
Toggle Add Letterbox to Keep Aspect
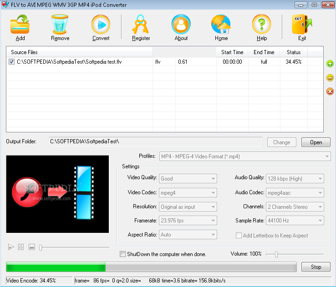(239, 236)
